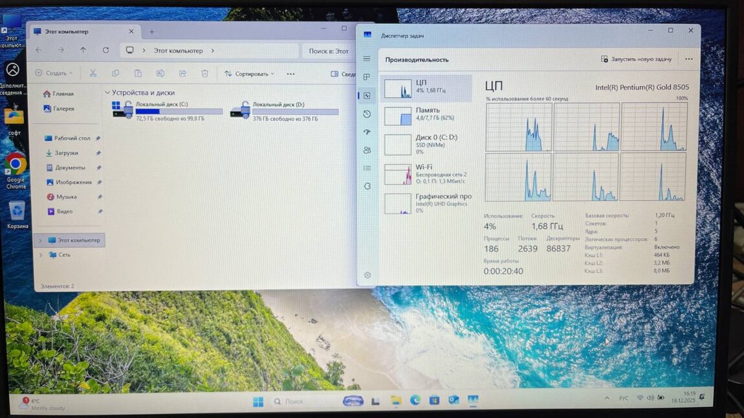The height and width of the screenshot is (418, 744).
Task: Click the Refresh icon in File Explorer
Action: pyautogui.click(x=105, y=50)
